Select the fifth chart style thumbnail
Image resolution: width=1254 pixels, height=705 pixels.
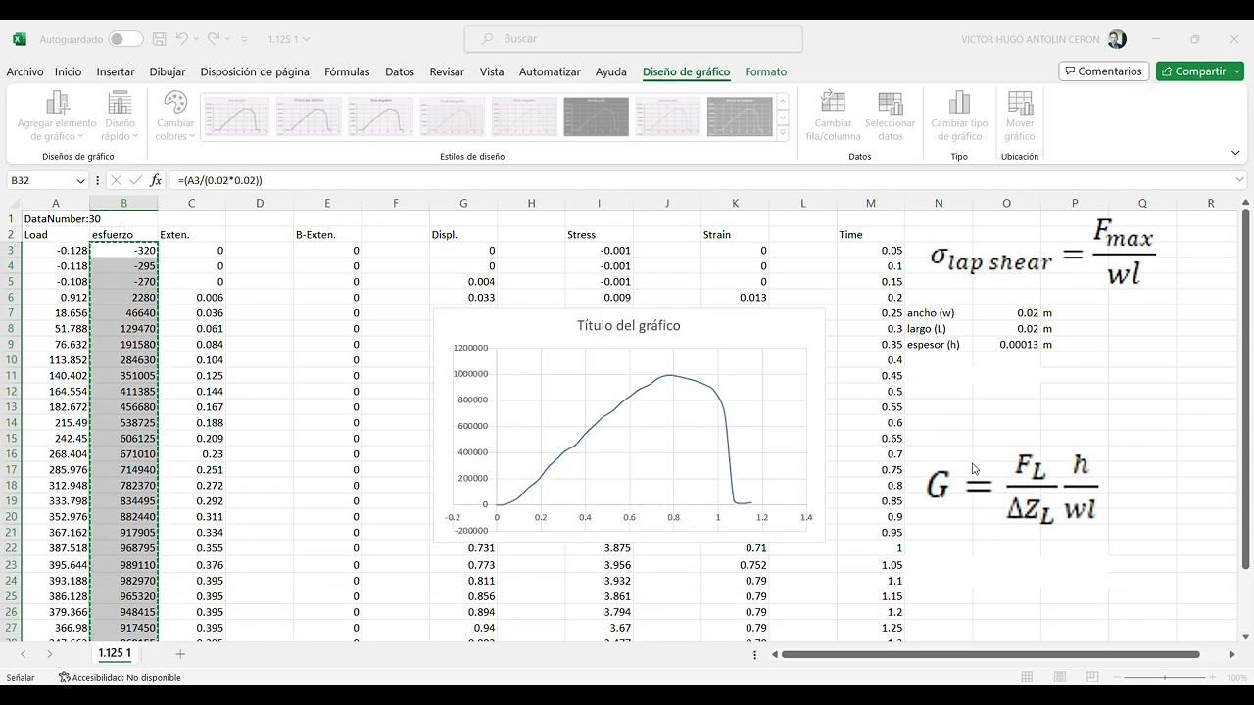click(x=524, y=117)
